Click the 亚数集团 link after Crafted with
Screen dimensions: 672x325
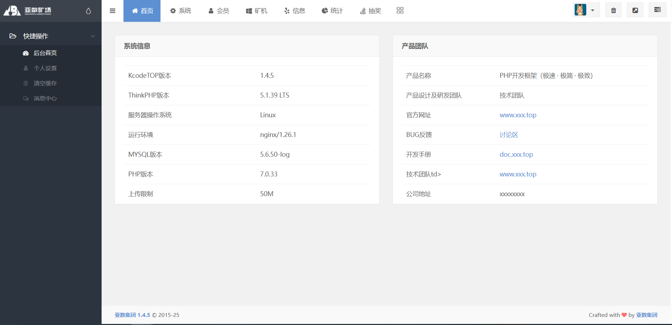click(x=647, y=315)
